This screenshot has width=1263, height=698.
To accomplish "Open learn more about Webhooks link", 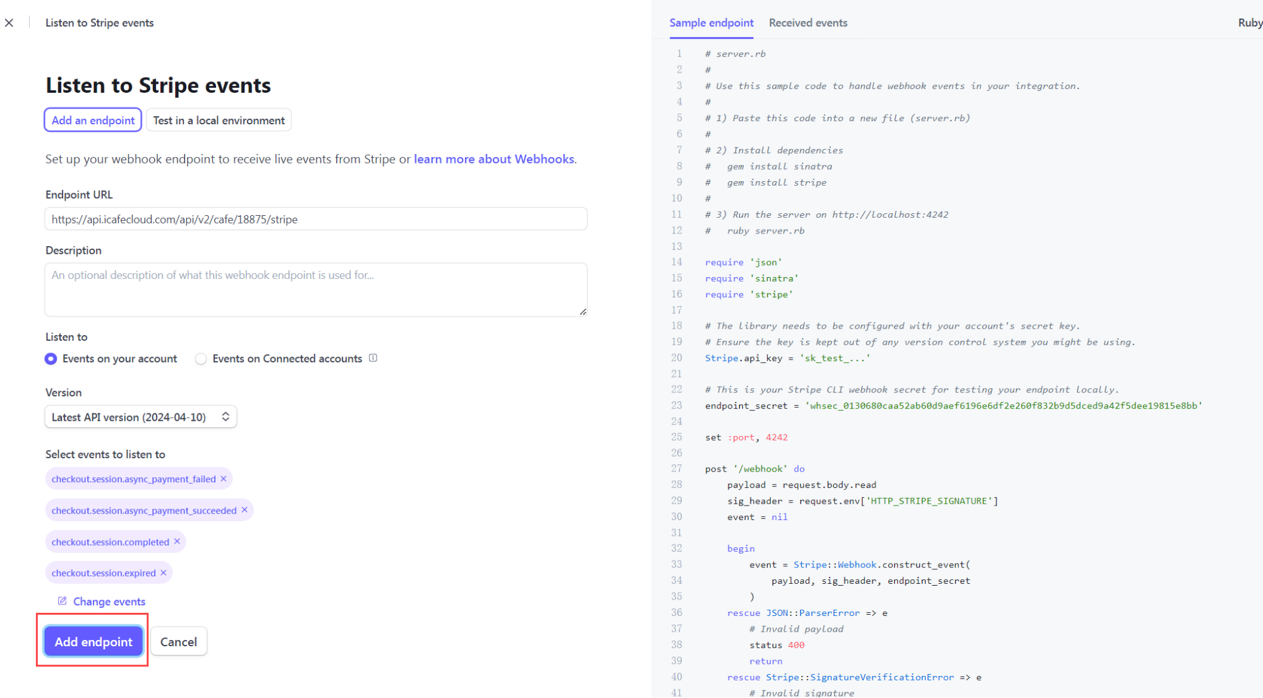I will pyautogui.click(x=493, y=159).
